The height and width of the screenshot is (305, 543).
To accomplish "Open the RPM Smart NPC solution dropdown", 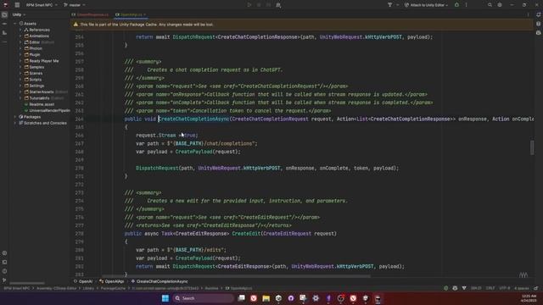I will pyautogui.click(x=42, y=5).
